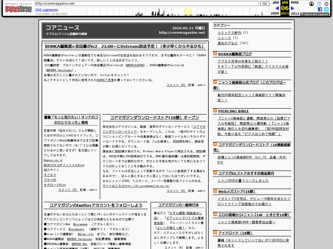Click the RSS feed icon for ニャン２倶楽部公式ブログ

click(215, 82)
